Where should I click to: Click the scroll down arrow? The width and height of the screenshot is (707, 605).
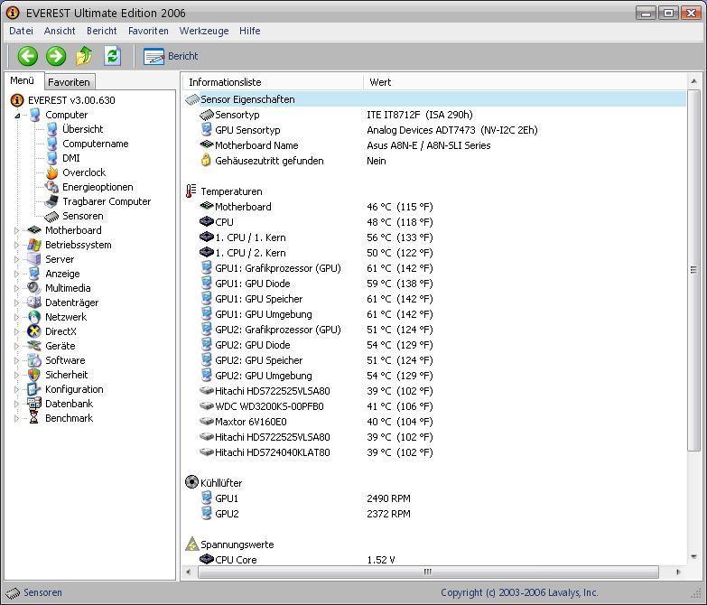click(693, 557)
